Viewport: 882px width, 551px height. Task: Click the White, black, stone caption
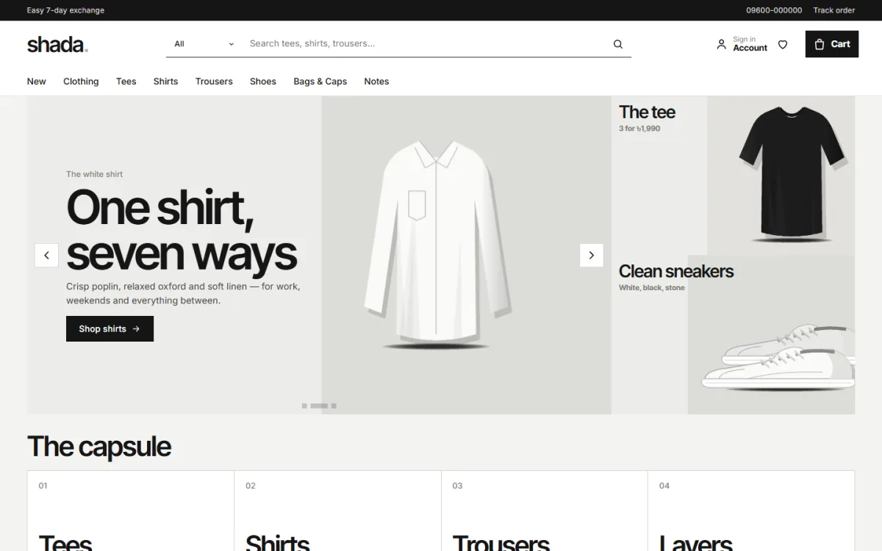pos(652,288)
